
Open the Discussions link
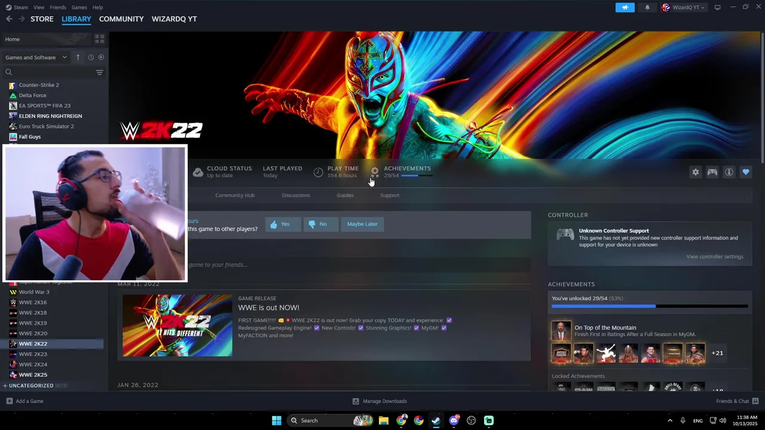coord(296,195)
